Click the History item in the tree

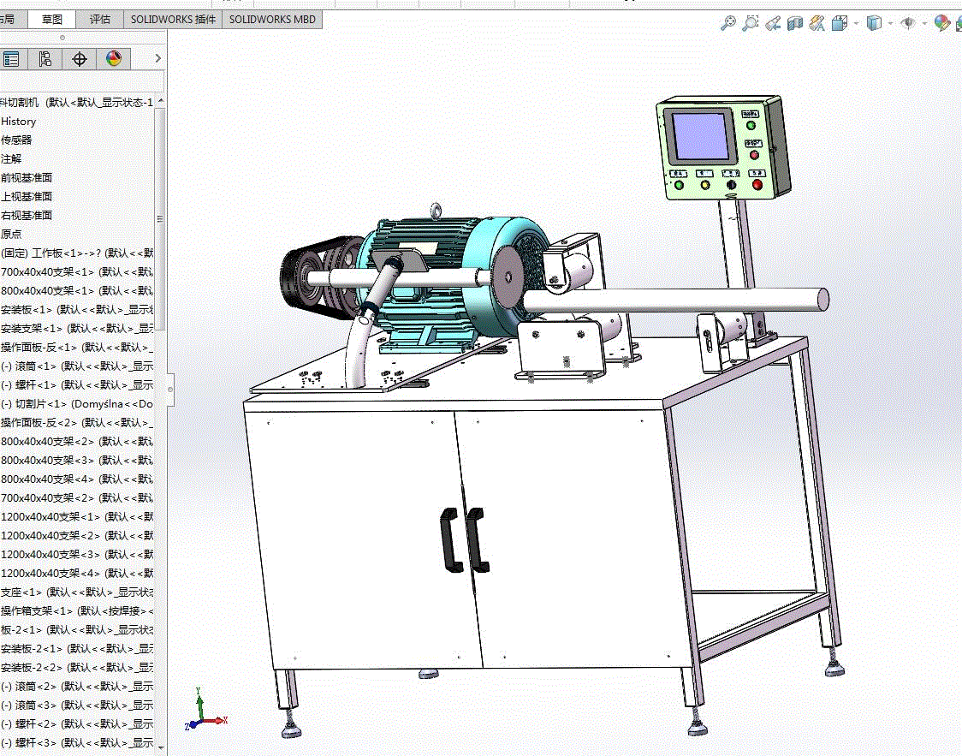(19, 122)
